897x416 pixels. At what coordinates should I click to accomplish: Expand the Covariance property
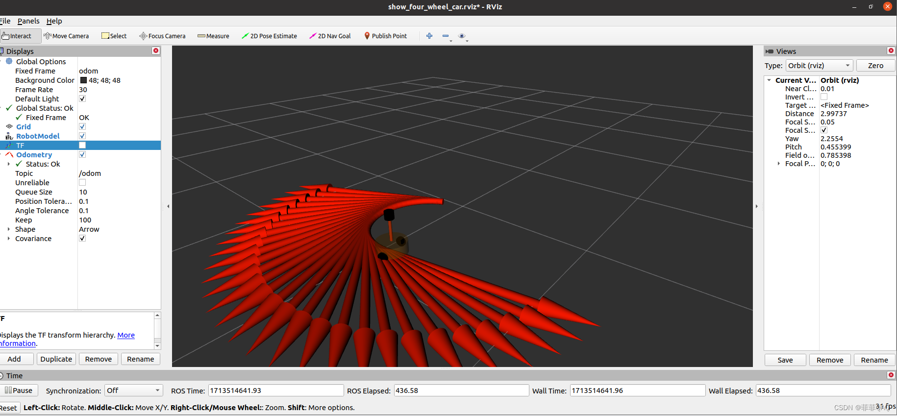click(x=9, y=239)
